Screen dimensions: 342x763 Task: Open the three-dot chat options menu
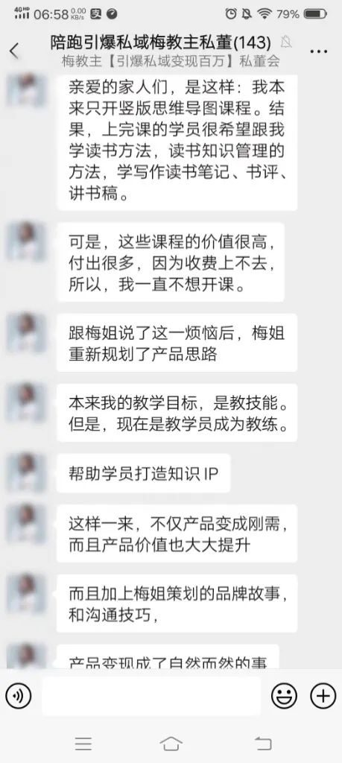point(319,51)
